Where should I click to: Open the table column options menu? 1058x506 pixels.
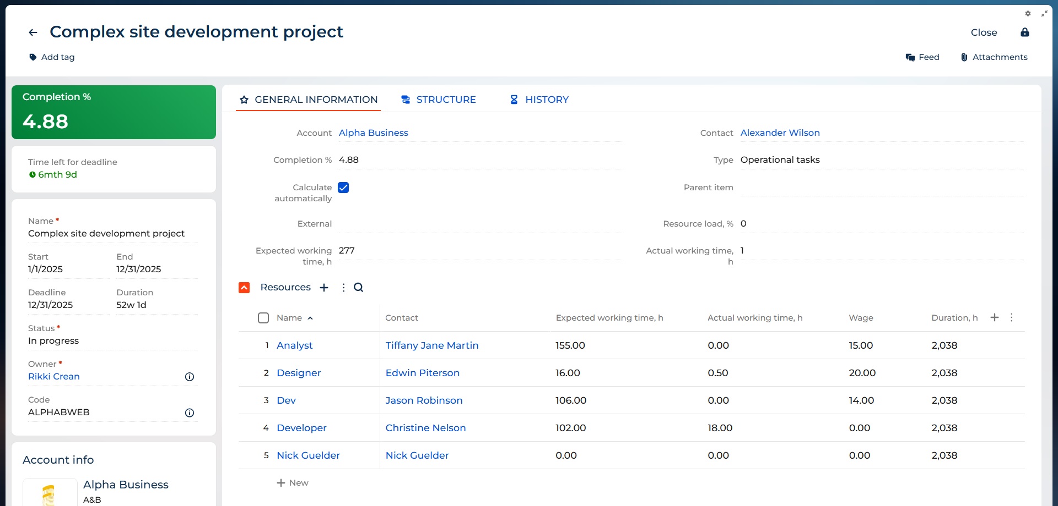pos(1012,317)
